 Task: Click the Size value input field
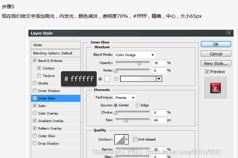159,120
